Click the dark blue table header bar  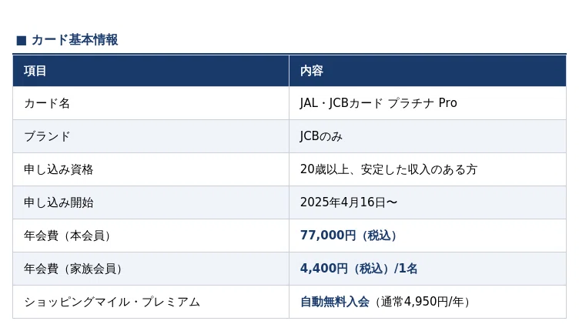pos(289,71)
